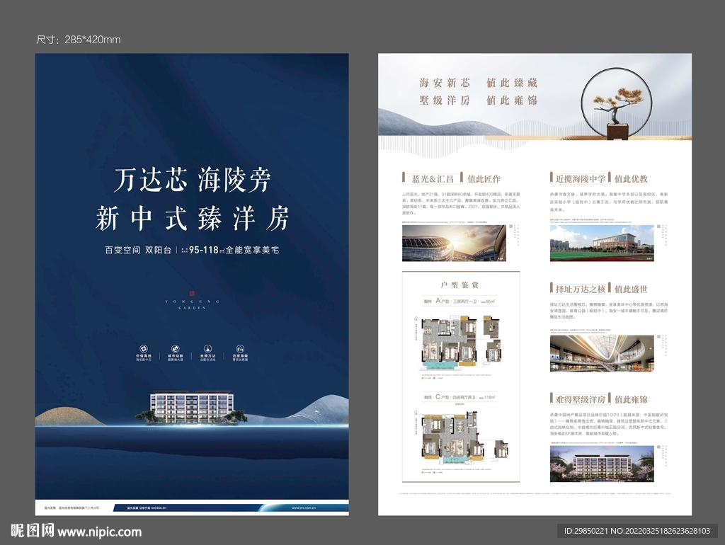Click the 近揽海陵 house icon
The height and width of the screenshot is (545, 725).
tap(240, 348)
